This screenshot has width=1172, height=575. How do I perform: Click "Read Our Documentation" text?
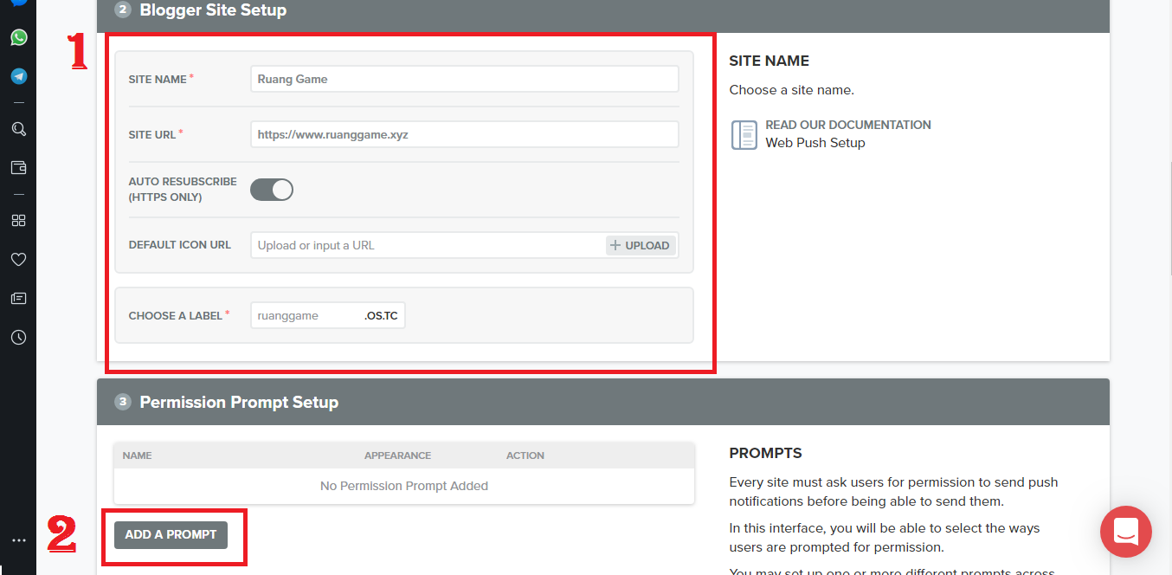pos(848,125)
